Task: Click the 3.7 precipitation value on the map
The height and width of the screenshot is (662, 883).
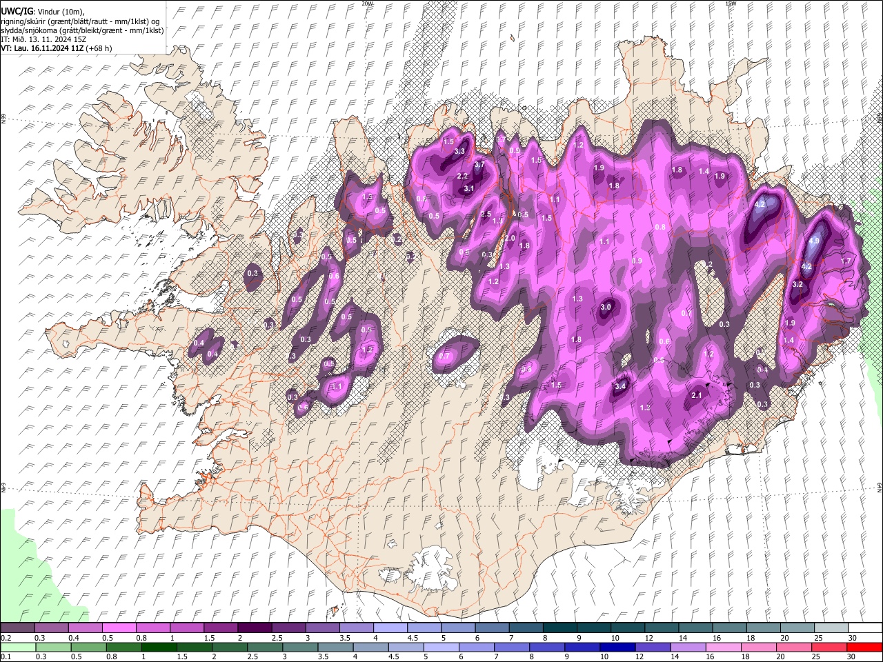Action: tap(479, 165)
